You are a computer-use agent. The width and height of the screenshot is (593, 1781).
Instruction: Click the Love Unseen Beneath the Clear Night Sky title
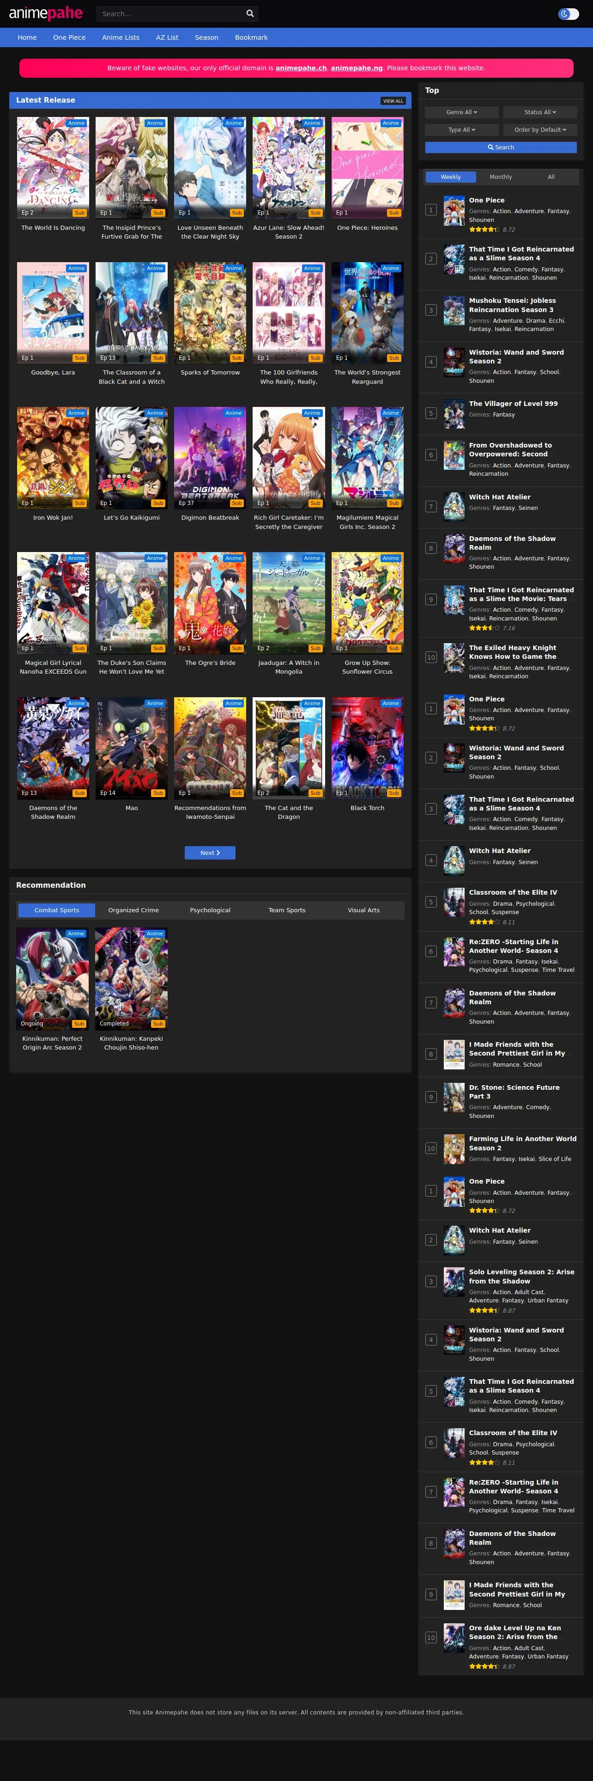tap(210, 232)
